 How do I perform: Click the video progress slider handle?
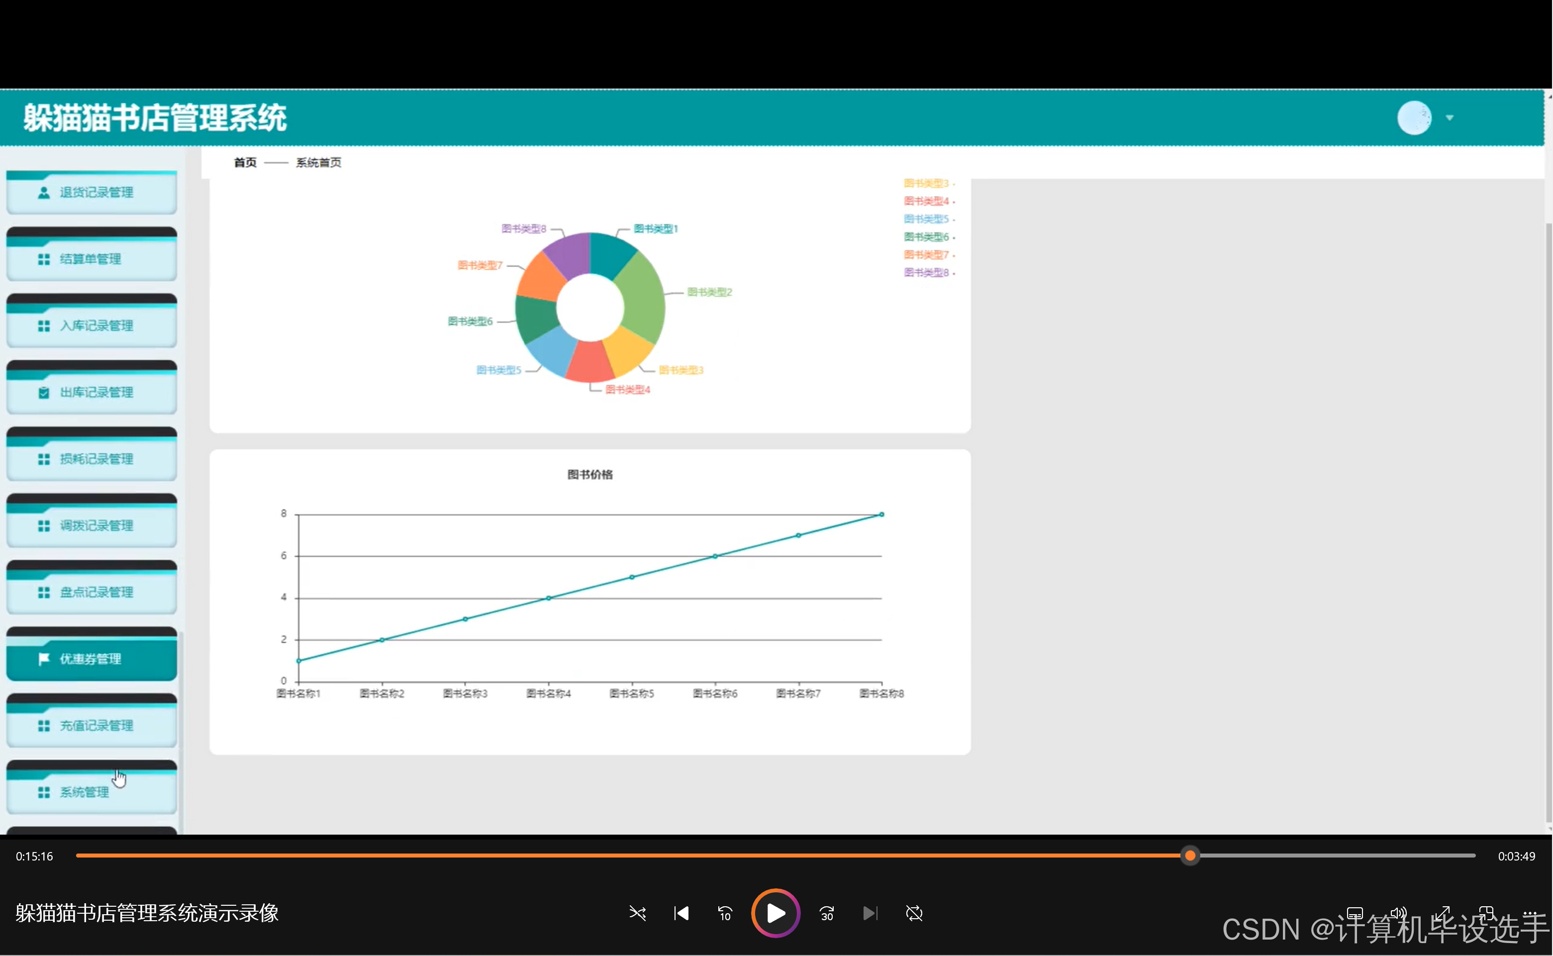pos(1190,856)
